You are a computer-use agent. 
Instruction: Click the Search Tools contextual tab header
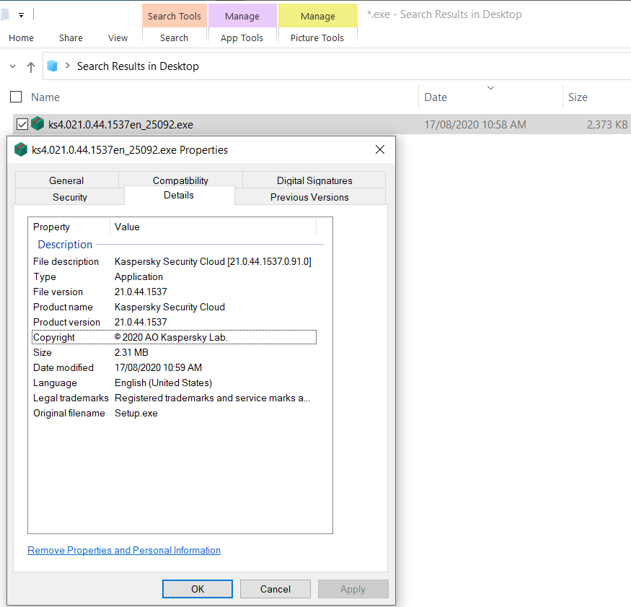pos(175,16)
